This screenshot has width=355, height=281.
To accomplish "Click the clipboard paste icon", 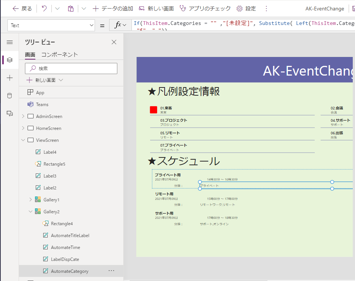I will pyautogui.click(x=70, y=8).
